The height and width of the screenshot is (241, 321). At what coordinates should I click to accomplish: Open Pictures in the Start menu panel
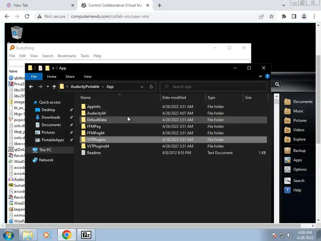(295, 120)
